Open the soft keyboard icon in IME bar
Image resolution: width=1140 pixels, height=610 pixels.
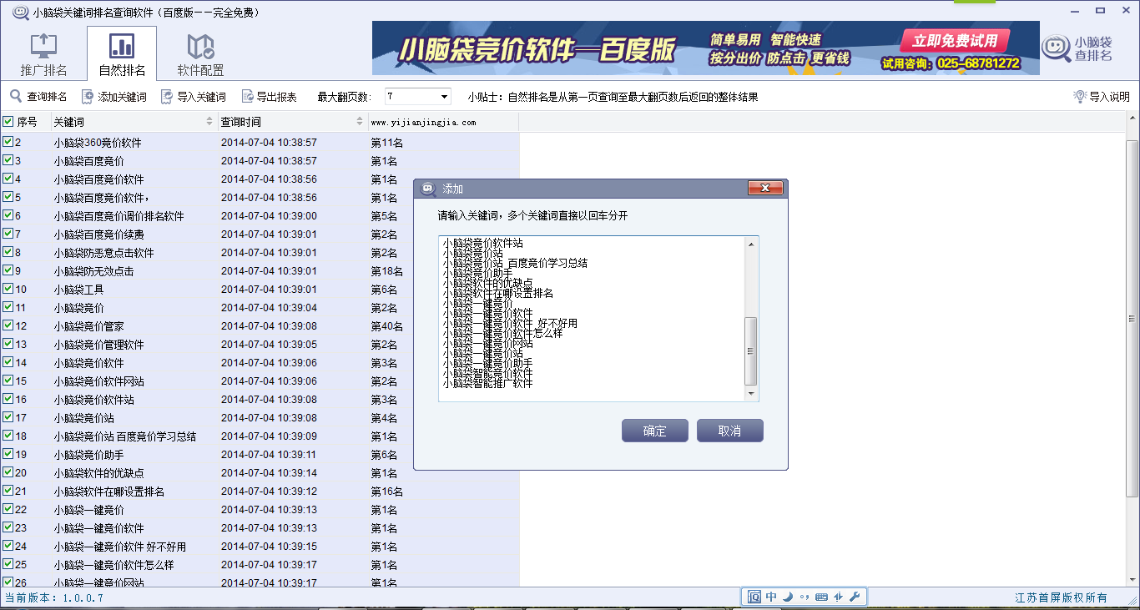tap(821, 597)
